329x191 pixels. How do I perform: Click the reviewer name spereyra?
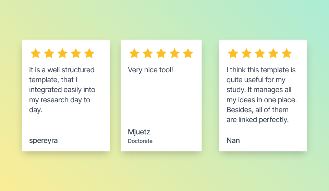coord(44,141)
